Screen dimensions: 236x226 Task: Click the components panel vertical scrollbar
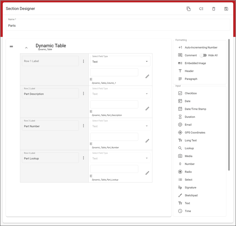(229, 105)
